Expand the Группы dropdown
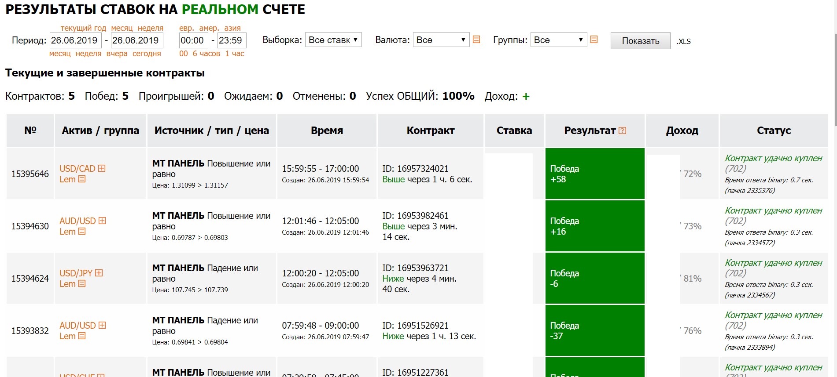 pos(559,40)
